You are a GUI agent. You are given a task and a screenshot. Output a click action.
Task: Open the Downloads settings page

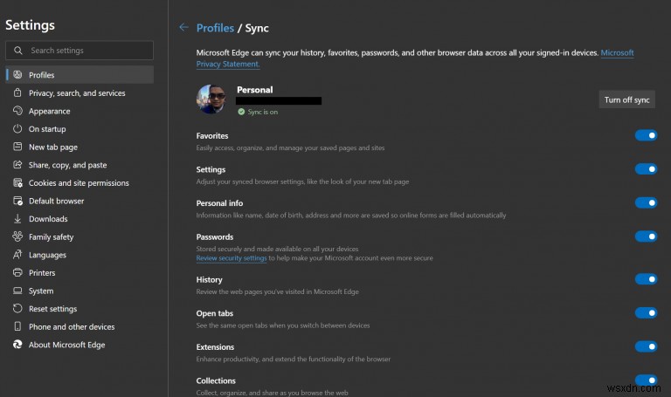80,219
